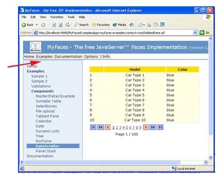This screenshot has width=218, height=174.
Task: Open the Tools menu
Action: click(71, 17)
